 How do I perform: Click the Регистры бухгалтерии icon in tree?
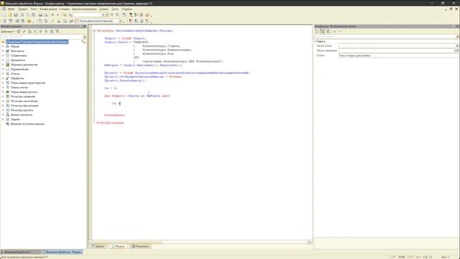pyautogui.click(x=8, y=106)
